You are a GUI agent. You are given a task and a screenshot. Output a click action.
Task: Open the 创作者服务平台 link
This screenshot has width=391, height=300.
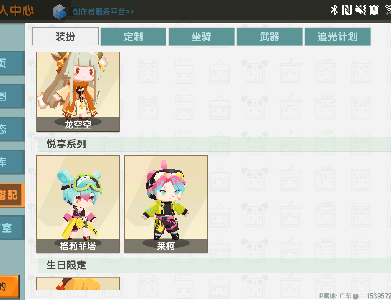(x=103, y=11)
